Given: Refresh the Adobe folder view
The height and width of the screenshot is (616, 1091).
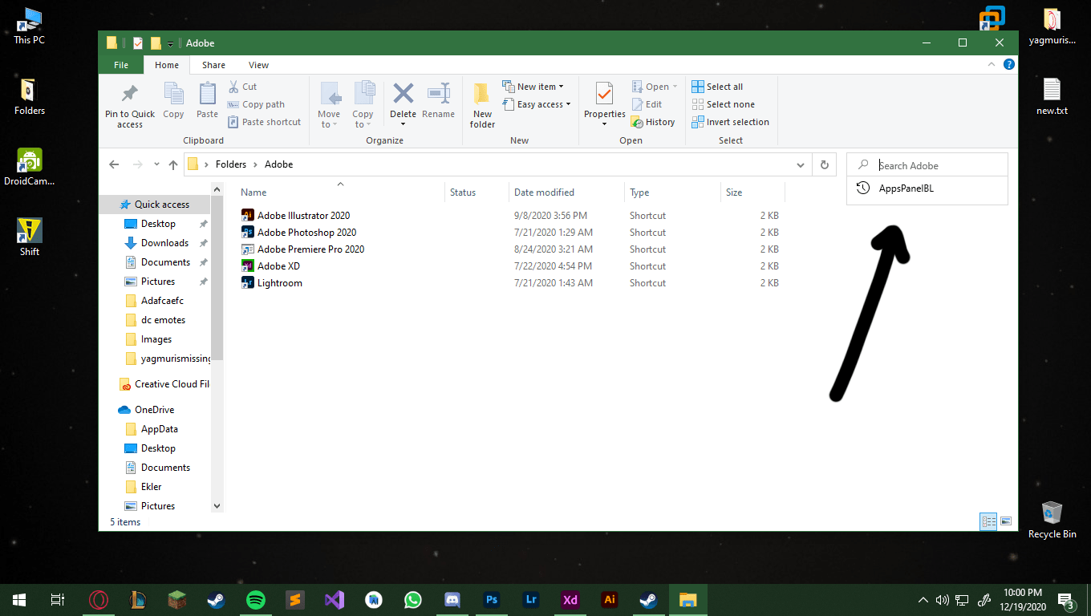Looking at the screenshot, I should point(824,164).
